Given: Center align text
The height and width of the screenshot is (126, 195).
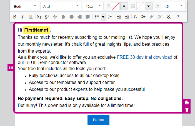Looking at the screenshot, I should tap(71, 17).
